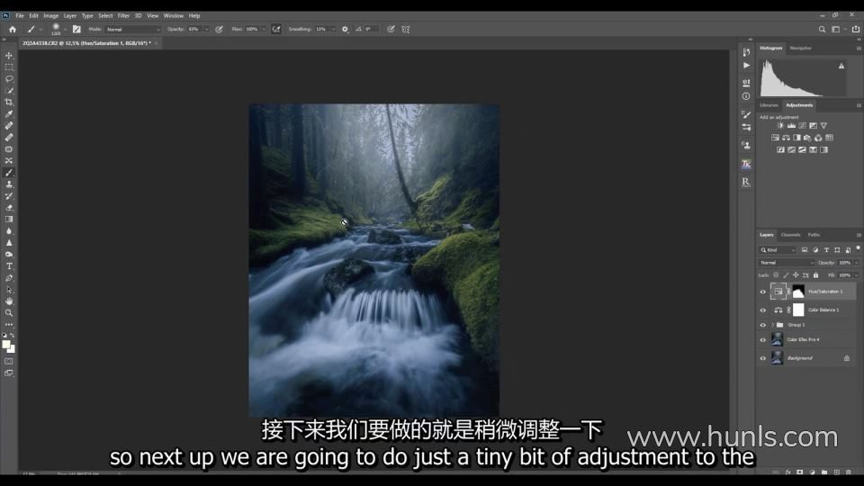
Task: Hide the Hue/Saturation 1 layer
Action: (x=763, y=292)
